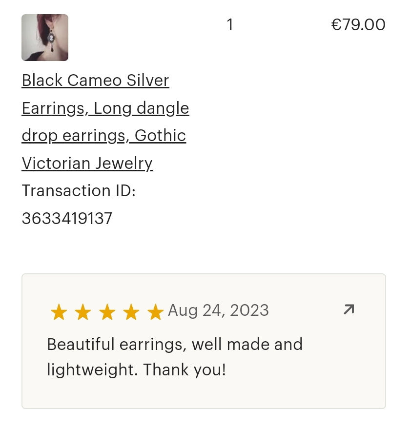Click the 'lightweight. Thank you!' review line
Image resolution: width=411 pixels, height=431 pixels.
point(137,369)
